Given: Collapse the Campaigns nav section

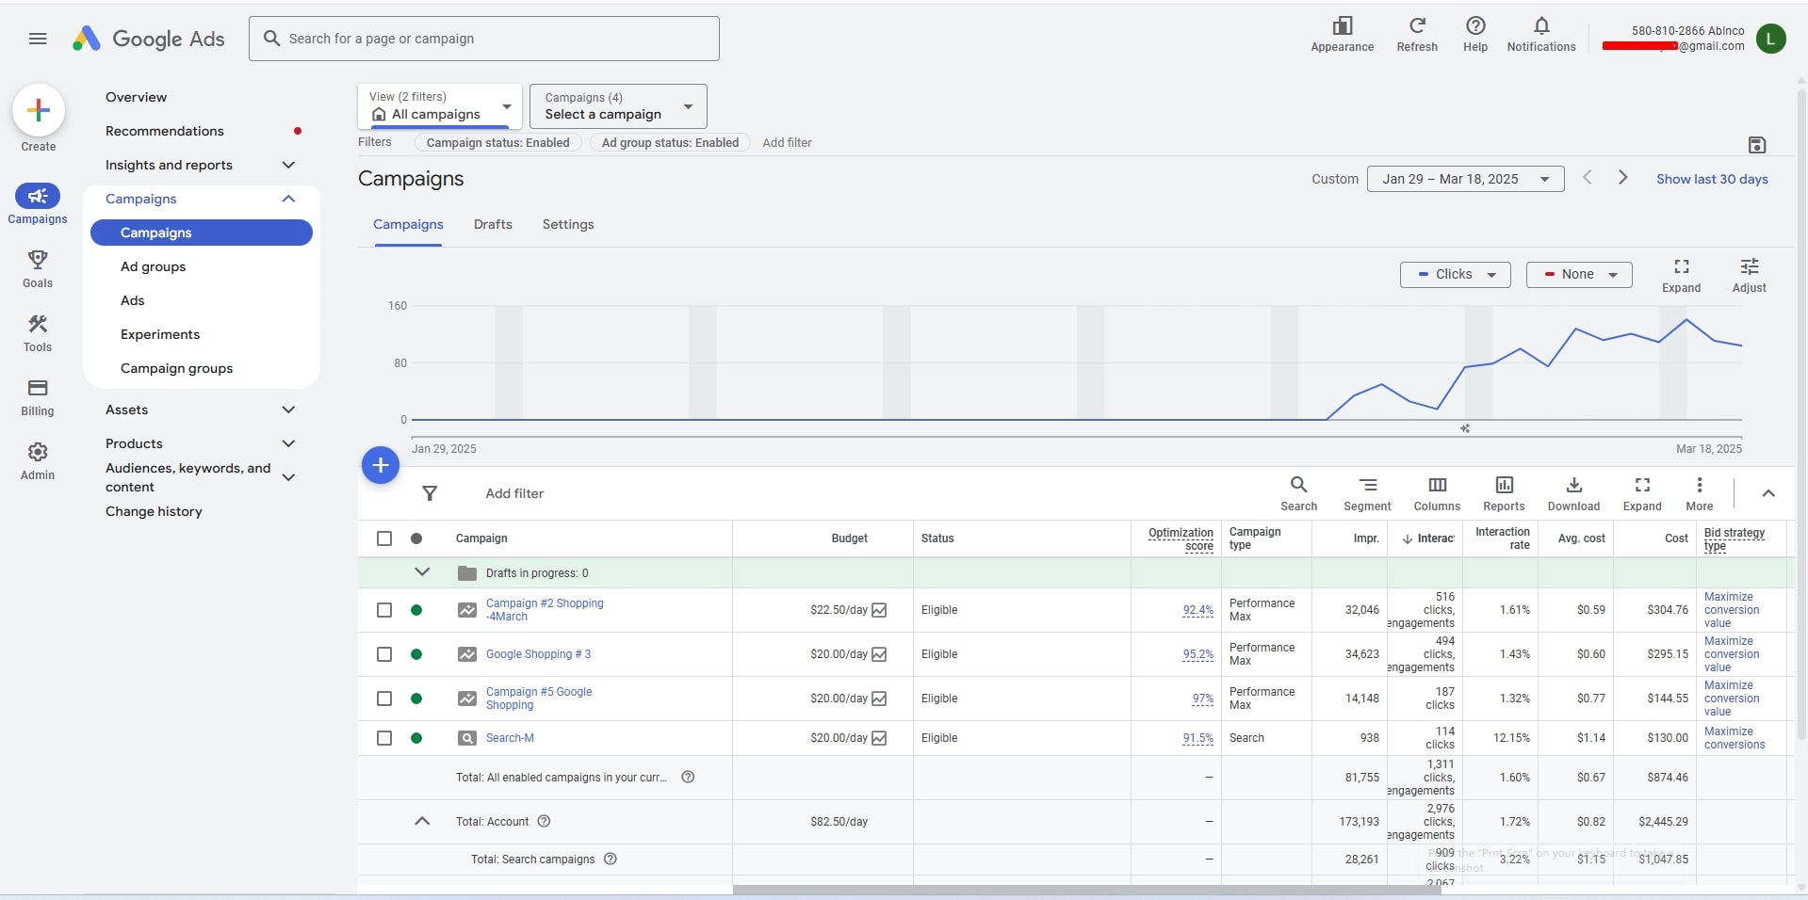Looking at the screenshot, I should coord(288,199).
